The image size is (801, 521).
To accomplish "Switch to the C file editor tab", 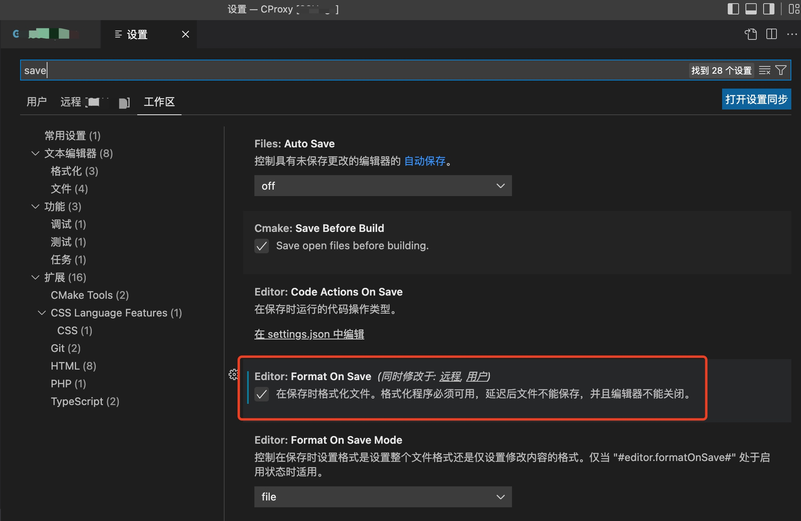I will tap(50, 34).
